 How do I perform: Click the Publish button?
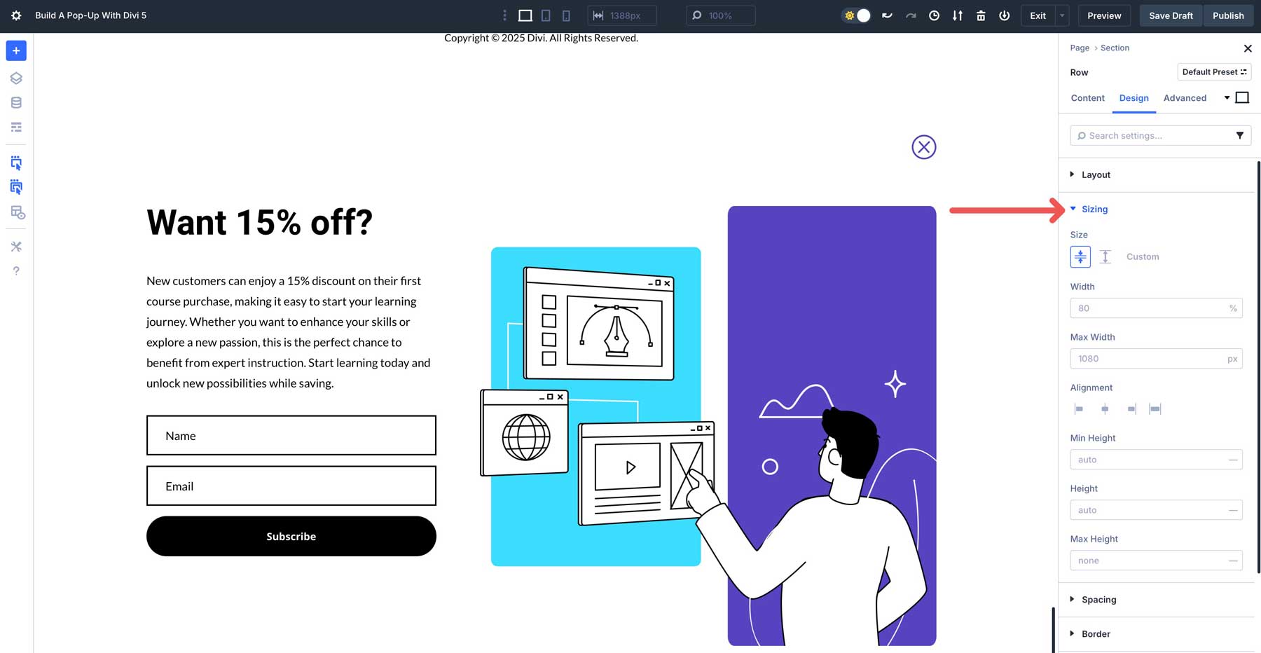[1228, 15]
